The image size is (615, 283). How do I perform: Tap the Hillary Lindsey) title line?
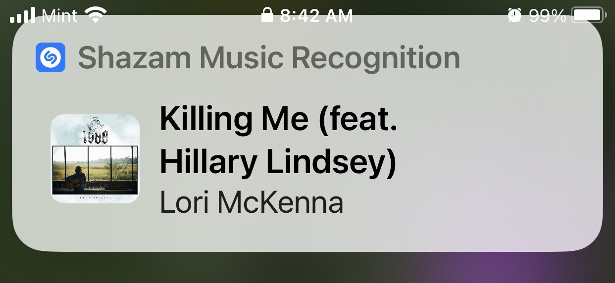click(x=278, y=162)
